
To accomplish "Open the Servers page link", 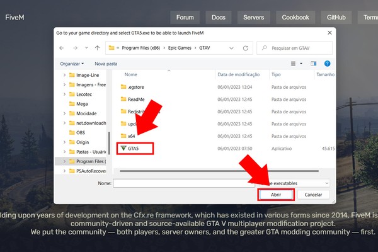I will coord(253,18).
